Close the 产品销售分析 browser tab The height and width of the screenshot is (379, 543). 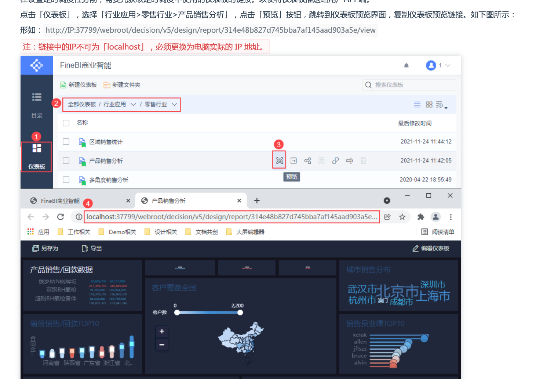pos(239,201)
